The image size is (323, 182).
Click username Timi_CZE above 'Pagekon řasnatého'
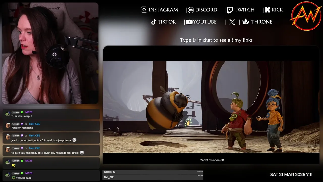pyautogui.click(x=34, y=124)
